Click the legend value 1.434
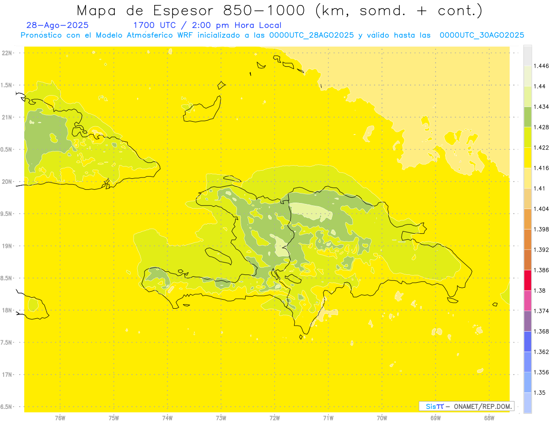Image resolution: width=549 pixels, height=424 pixels. pos(541,107)
